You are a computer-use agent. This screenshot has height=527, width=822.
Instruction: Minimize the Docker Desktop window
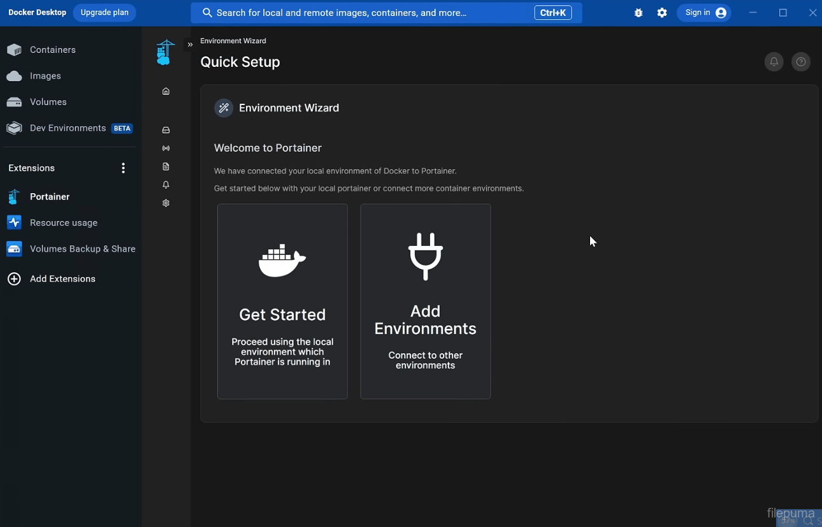tap(753, 13)
